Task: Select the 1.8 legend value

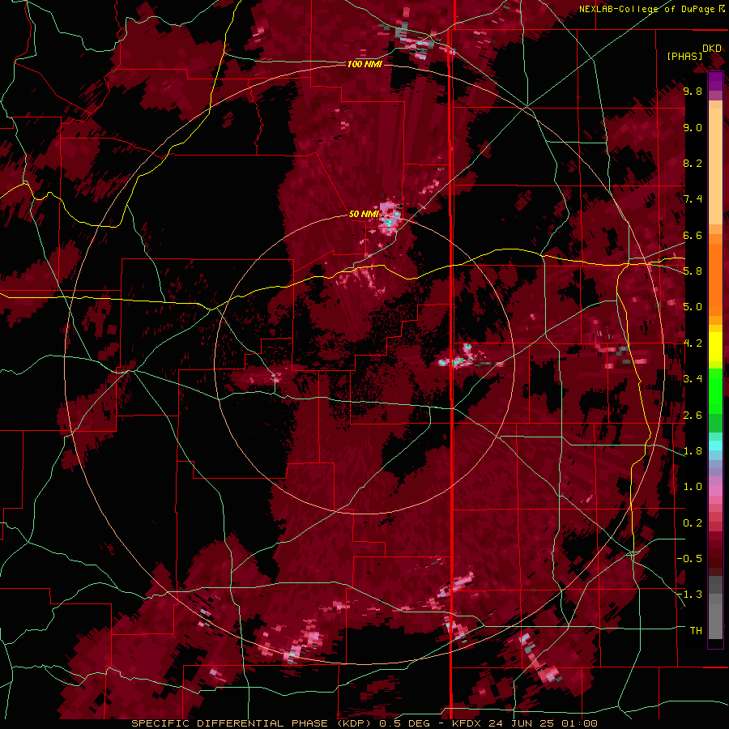Action: pyautogui.click(x=693, y=451)
